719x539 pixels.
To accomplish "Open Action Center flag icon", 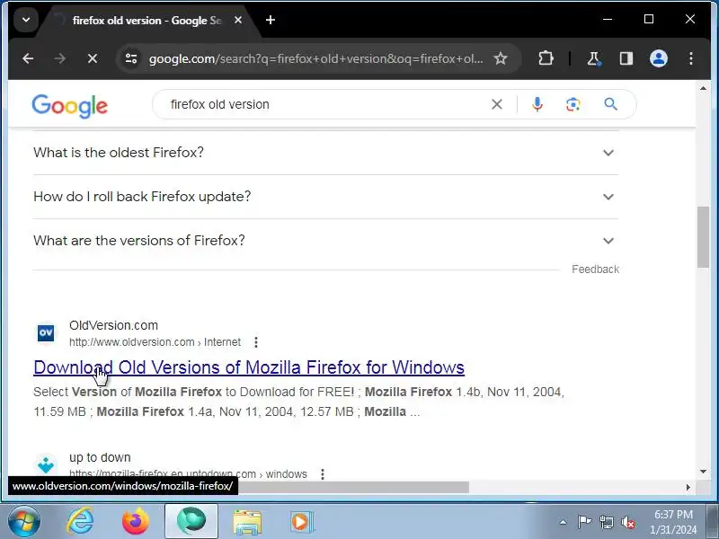I will point(584,522).
